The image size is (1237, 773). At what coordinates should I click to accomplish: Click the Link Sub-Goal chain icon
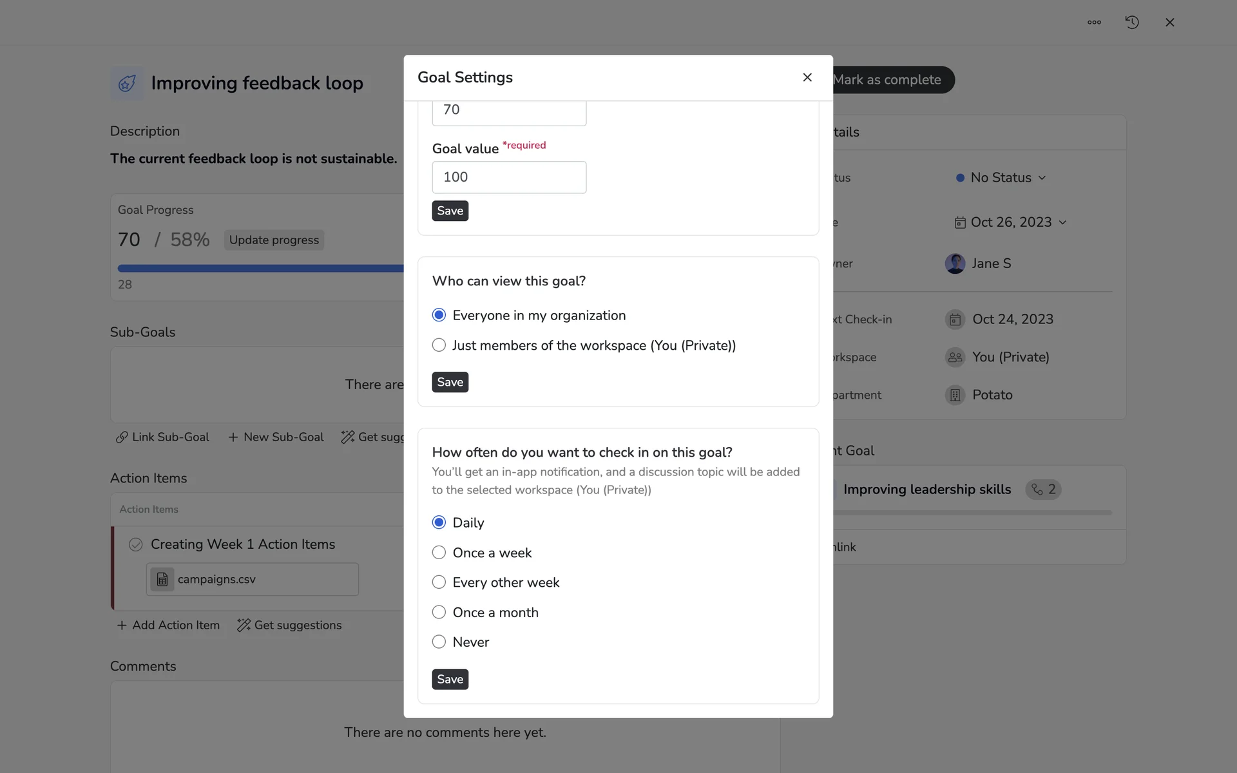coord(122,437)
